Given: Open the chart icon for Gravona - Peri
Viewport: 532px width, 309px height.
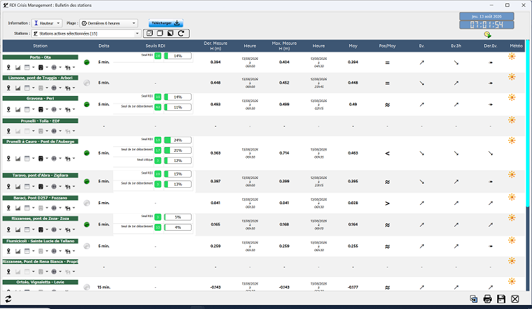Looking at the screenshot, I should [x=18, y=110].
